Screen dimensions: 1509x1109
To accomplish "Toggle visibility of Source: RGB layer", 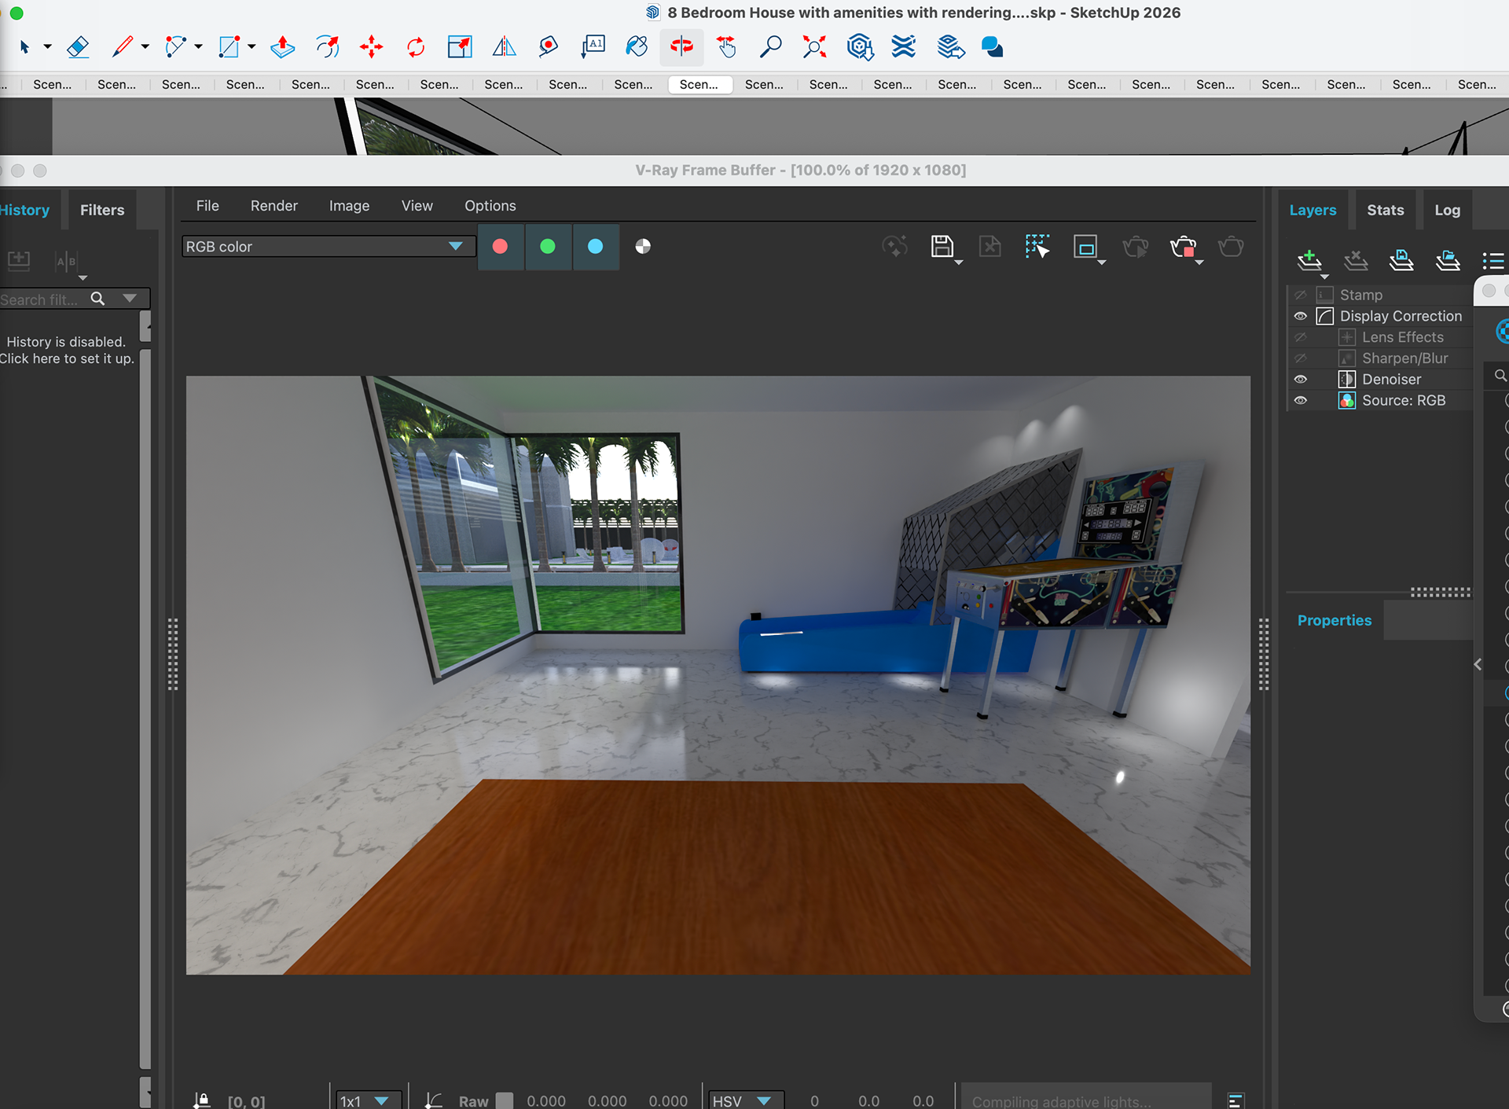I will point(1301,401).
